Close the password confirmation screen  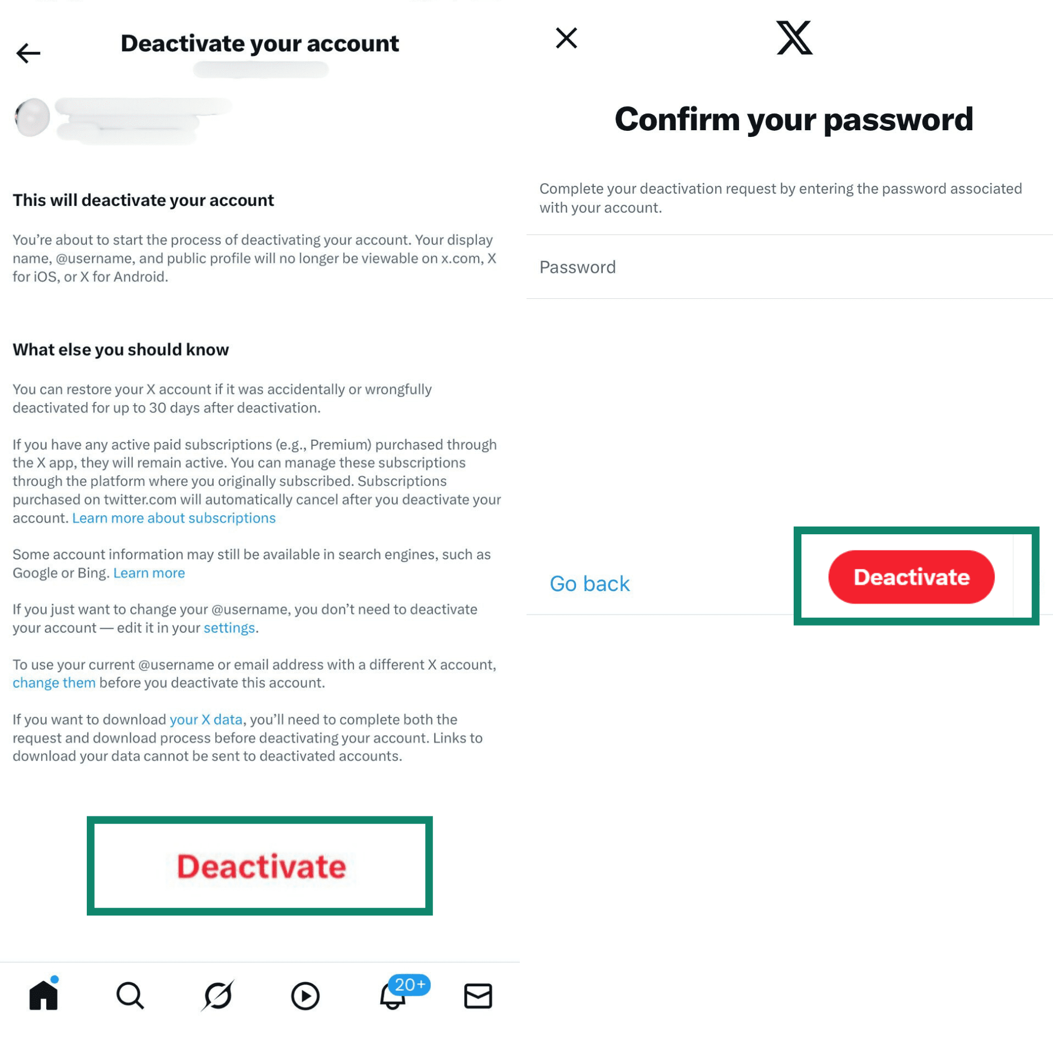[x=565, y=37]
